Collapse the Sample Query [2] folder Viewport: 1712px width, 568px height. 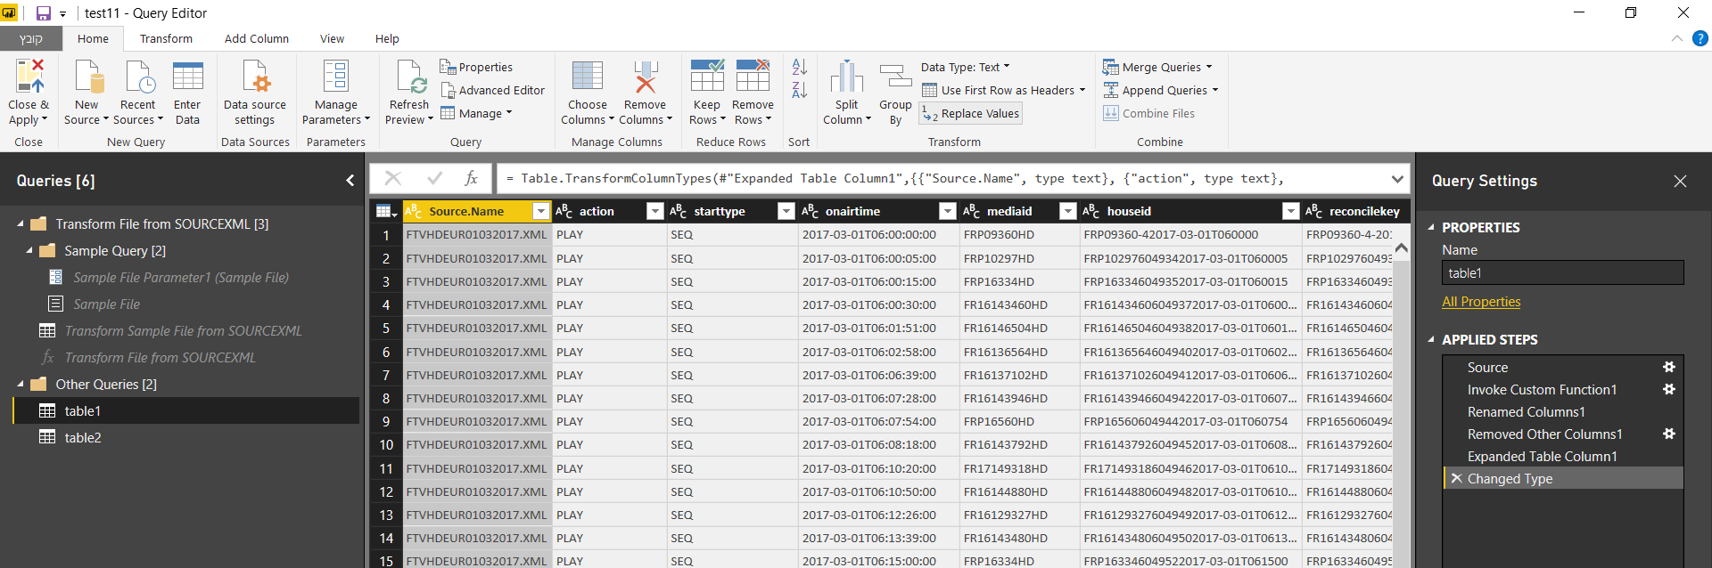tap(29, 250)
